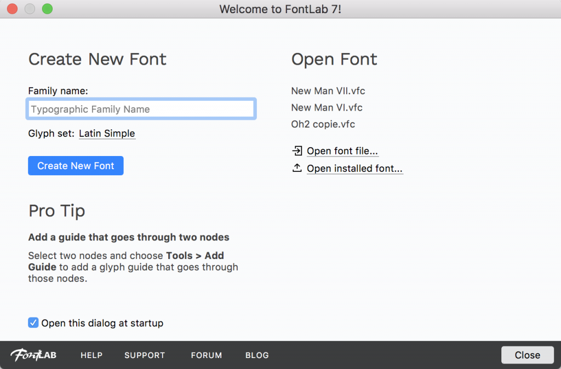The height and width of the screenshot is (369, 561).
Task: Choose the Open installed font... link
Action: point(354,169)
